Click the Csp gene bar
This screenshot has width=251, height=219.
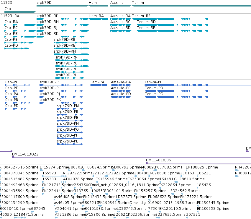tap(20, 12)
